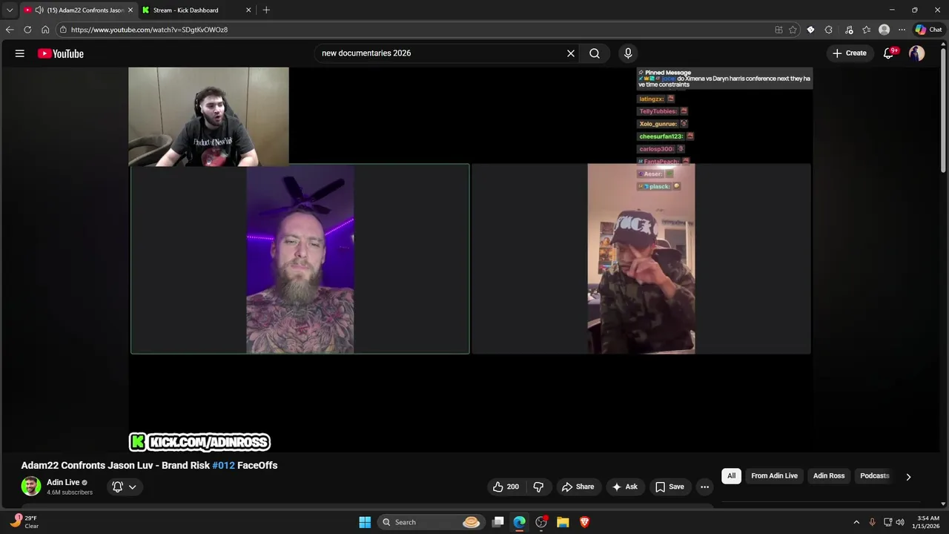Go back in browser history
Screen dimensions: 949x534
click(10, 30)
